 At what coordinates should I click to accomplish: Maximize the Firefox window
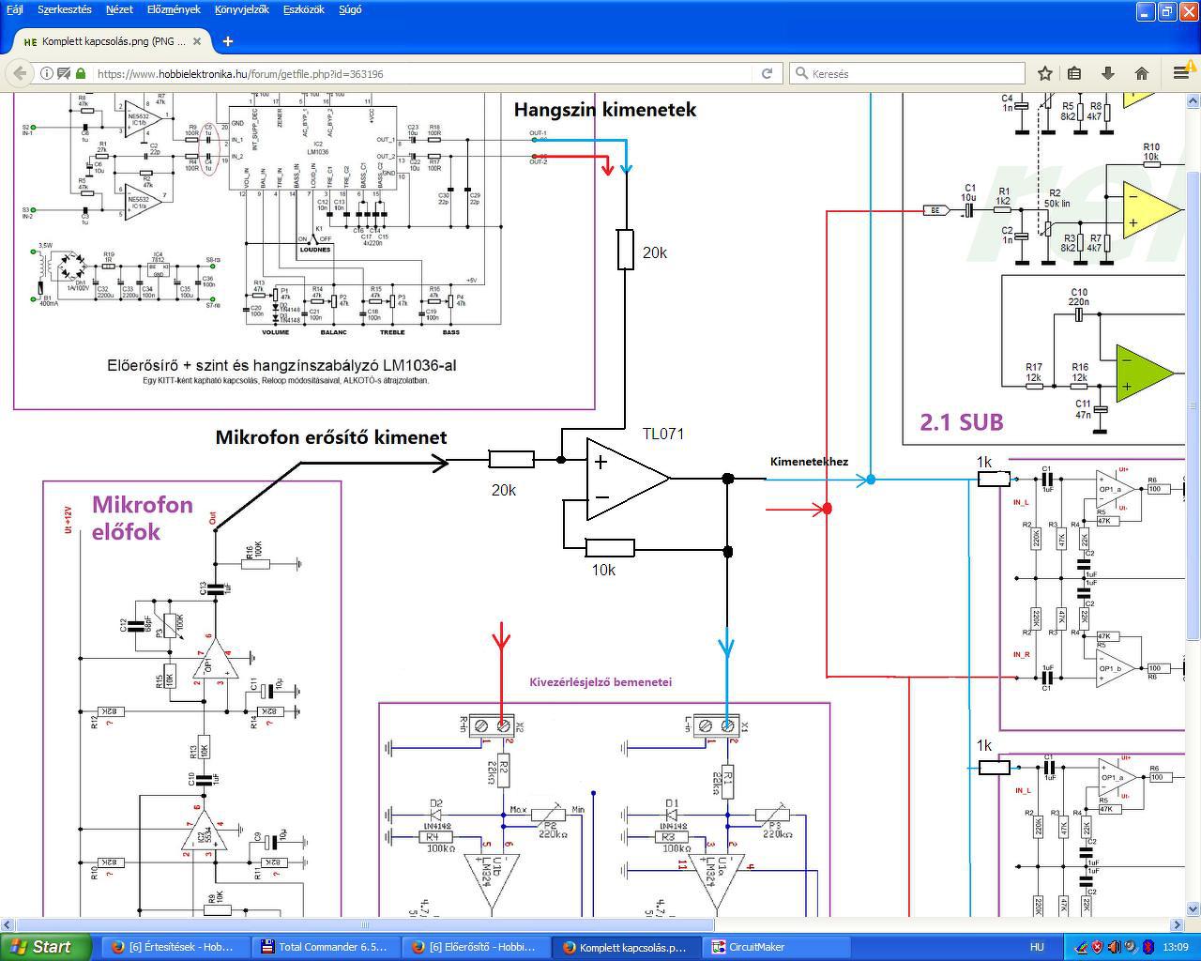1166,11
